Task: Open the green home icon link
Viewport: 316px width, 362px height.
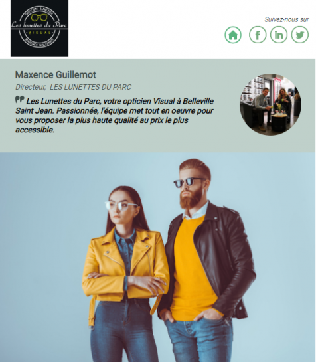Action: [x=233, y=35]
